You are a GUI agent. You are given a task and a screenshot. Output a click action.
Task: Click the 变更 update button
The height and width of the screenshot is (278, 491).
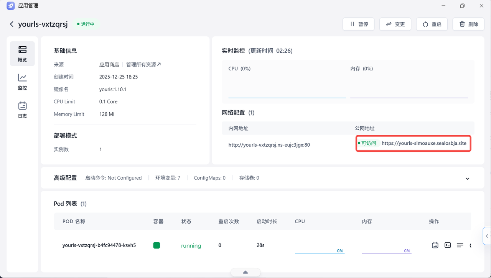coord(395,24)
